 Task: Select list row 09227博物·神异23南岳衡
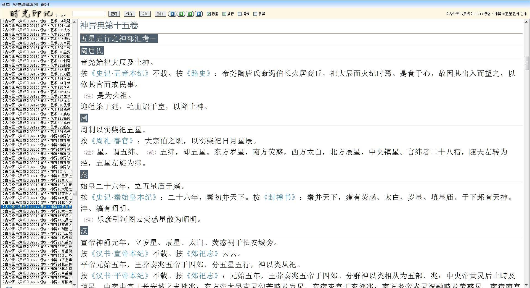[x=36, y=251]
